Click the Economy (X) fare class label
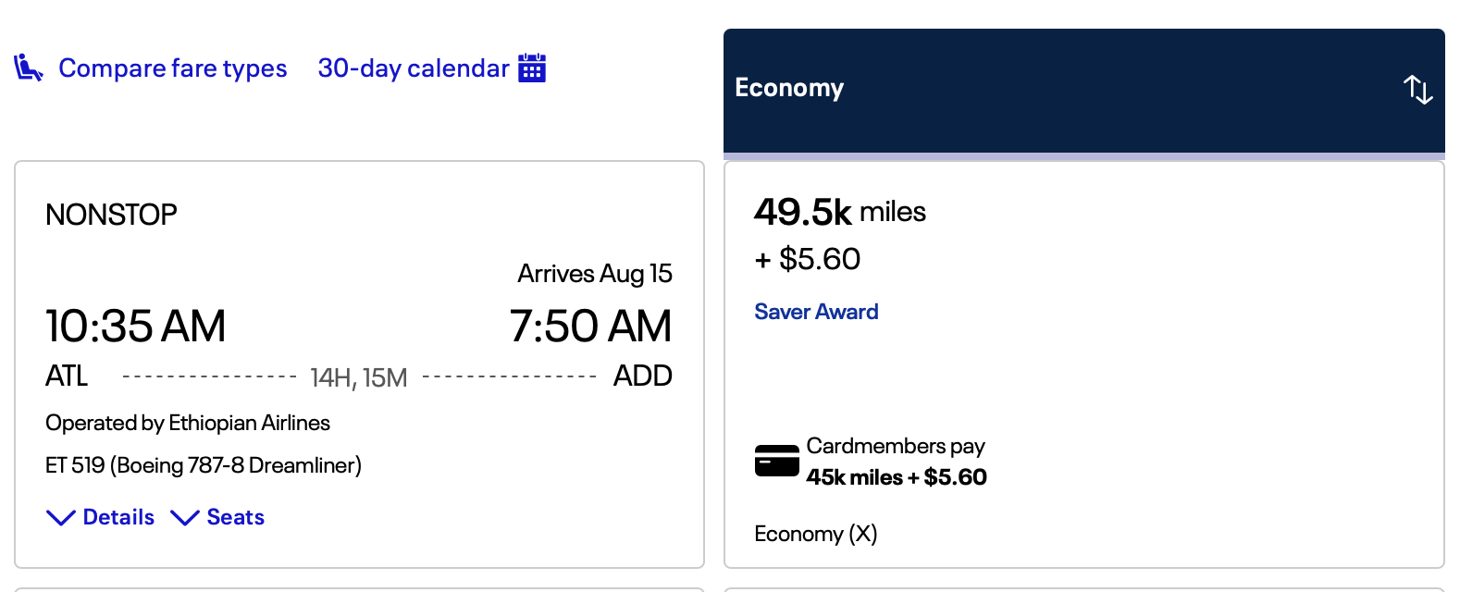The height and width of the screenshot is (592, 1460). click(815, 534)
